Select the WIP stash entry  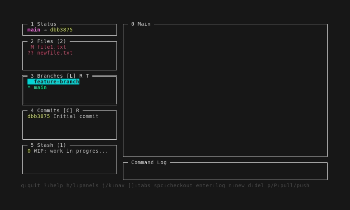pos(68,151)
